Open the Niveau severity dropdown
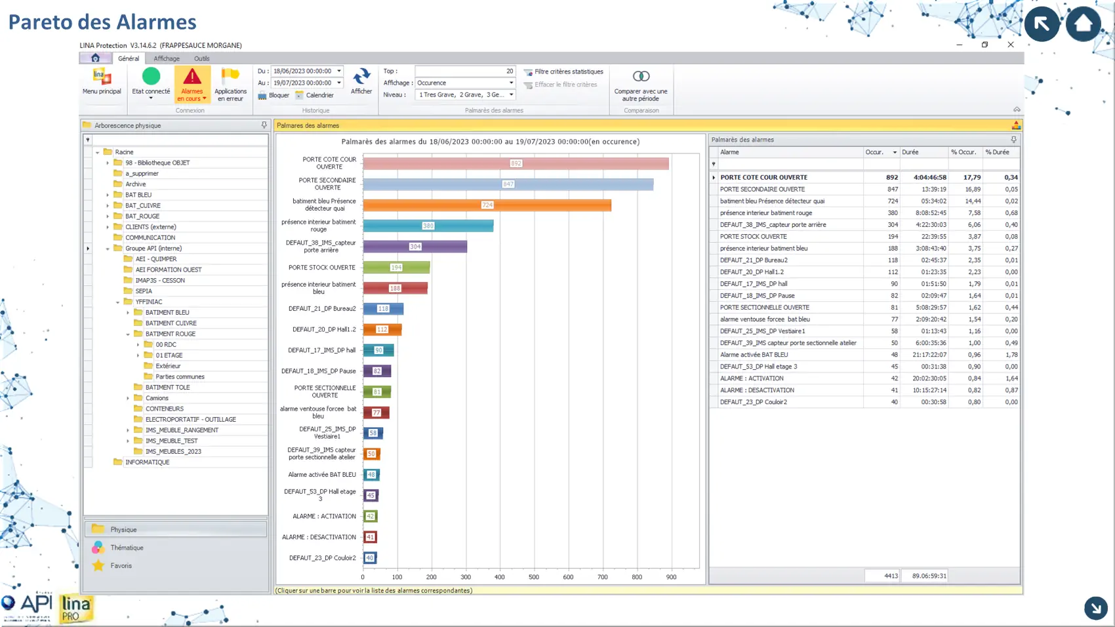Viewport: 1115px width, 627px height. coord(511,94)
